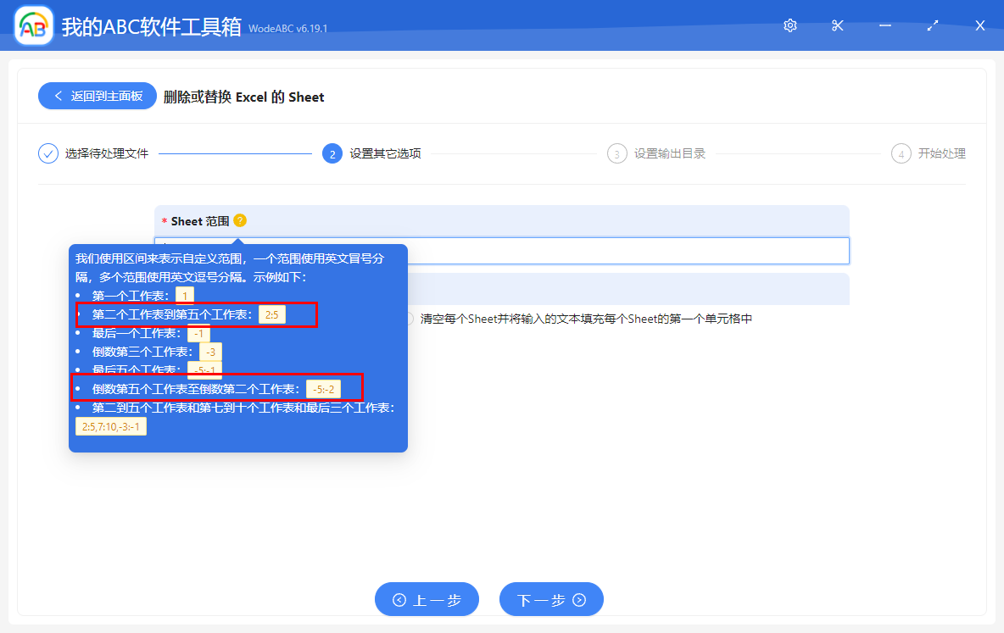The image size is (1004, 633).
Task: Click the checkmark circle on step 选择待处理文件
Action: pos(47,153)
